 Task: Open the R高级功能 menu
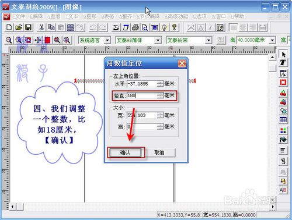coord(176,16)
